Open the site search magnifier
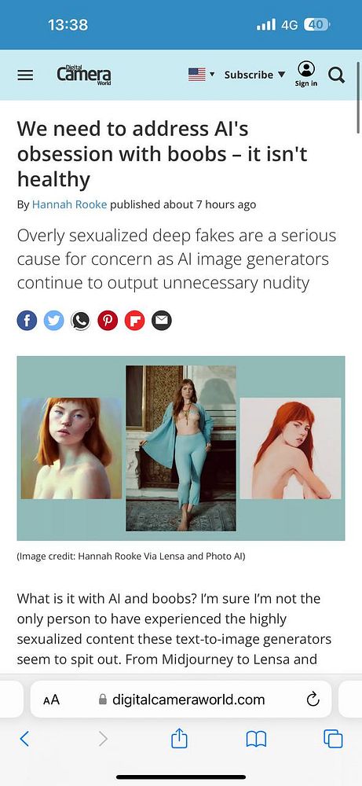This screenshot has width=362, height=786. point(336,75)
